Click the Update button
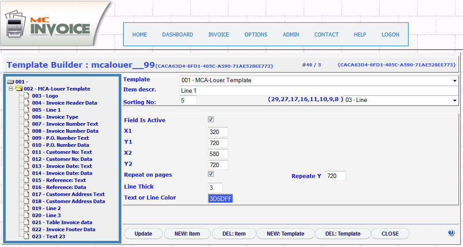Image resolution: width=463 pixels, height=247 pixels. pos(143,234)
